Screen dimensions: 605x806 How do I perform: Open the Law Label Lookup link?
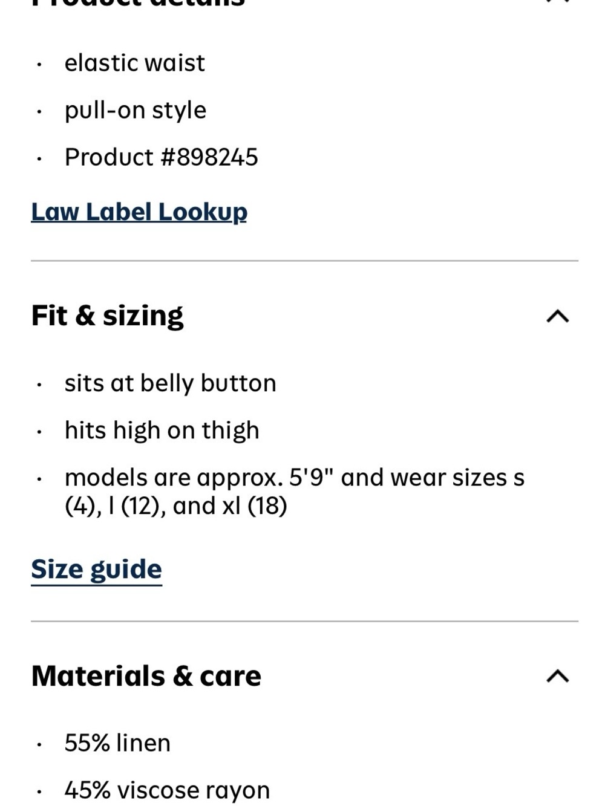coord(139,212)
